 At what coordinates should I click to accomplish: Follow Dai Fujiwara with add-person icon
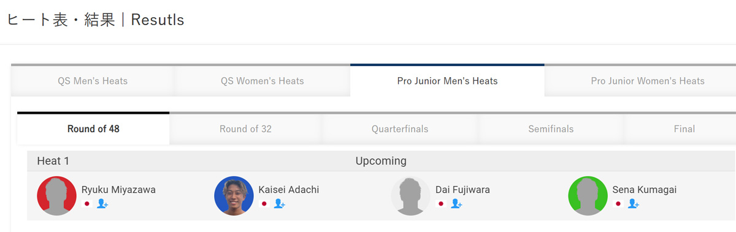tap(456, 204)
